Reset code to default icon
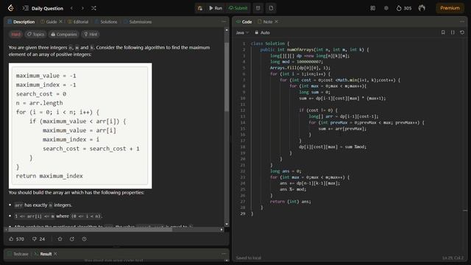 click(462, 32)
